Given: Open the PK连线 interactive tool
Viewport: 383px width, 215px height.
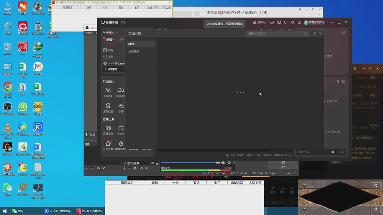Looking at the screenshot, I should tap(108, 92).
